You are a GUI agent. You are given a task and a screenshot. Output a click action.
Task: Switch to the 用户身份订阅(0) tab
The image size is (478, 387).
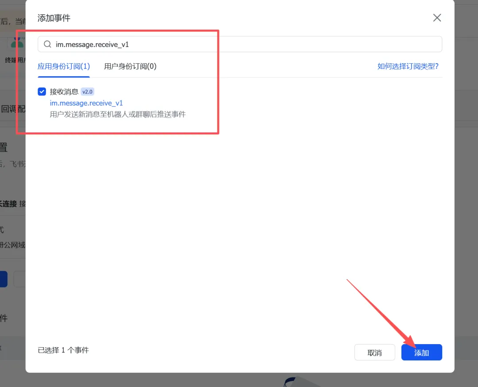[130, 66]
